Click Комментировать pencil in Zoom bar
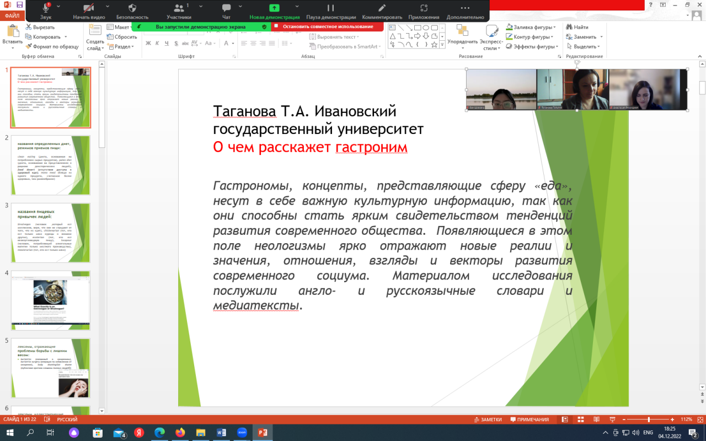The height and width of the screenshot is (441, 706). (x=382, y=8)
